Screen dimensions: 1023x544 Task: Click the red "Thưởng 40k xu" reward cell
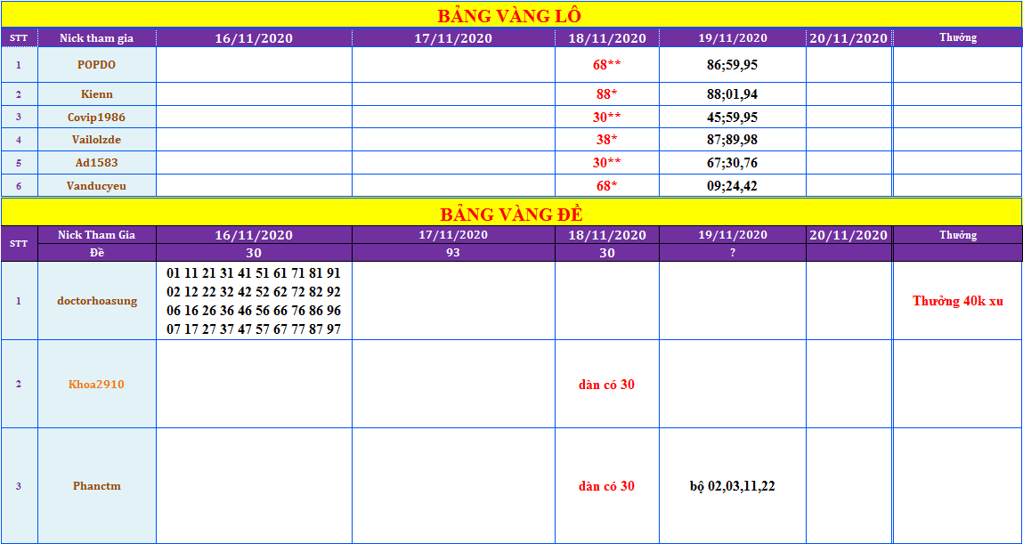(x=957, y=301)
